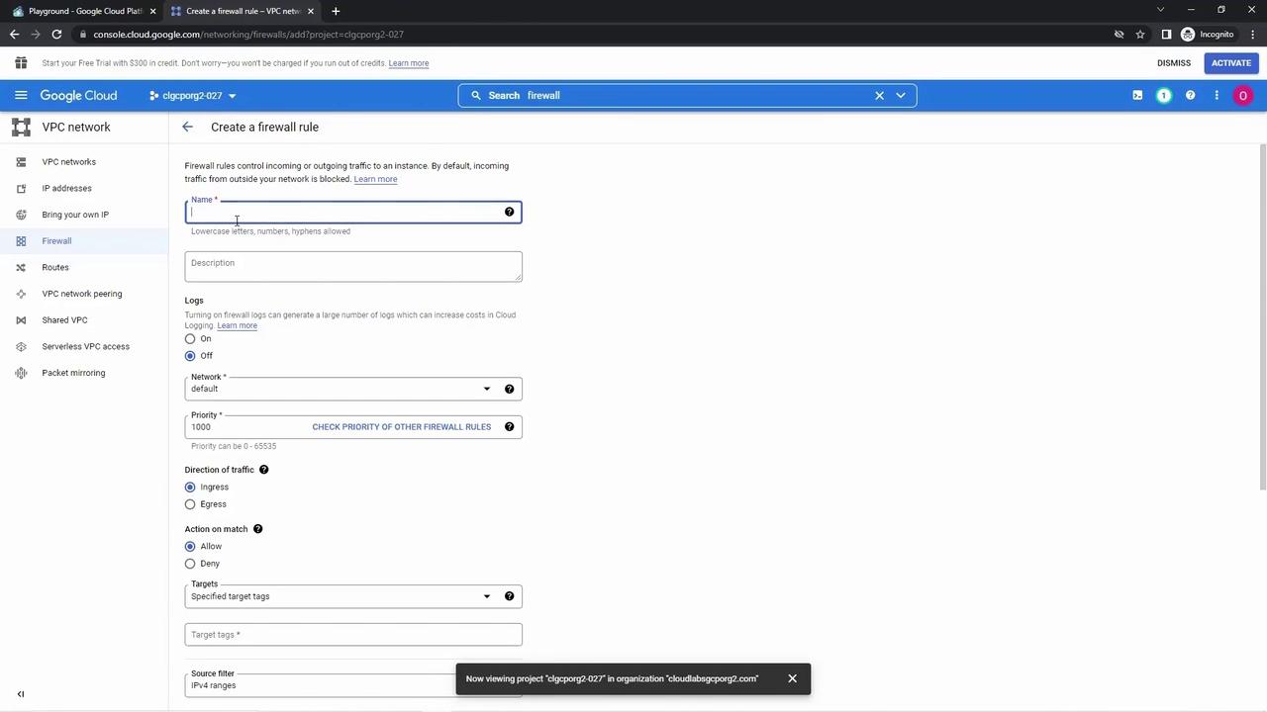Reload the page
The height and width of the screenshot is (712, 1267).
[56, 35]
